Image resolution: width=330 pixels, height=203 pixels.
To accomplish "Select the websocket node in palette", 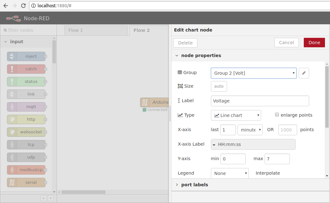I will click(x=26, y=132).
